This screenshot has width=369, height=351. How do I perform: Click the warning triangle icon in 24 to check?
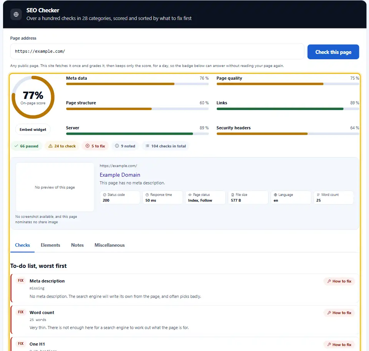50,146
